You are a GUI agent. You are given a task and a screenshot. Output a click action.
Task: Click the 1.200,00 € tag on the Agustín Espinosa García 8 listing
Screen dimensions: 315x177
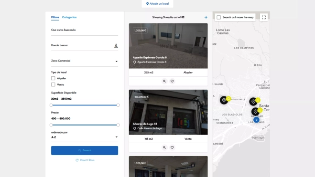point(140,31)
